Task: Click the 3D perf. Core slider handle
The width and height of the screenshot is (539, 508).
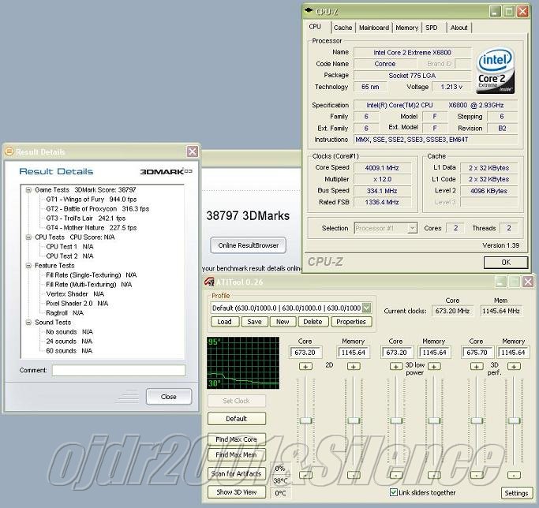Action: click(x=477, y=420)
